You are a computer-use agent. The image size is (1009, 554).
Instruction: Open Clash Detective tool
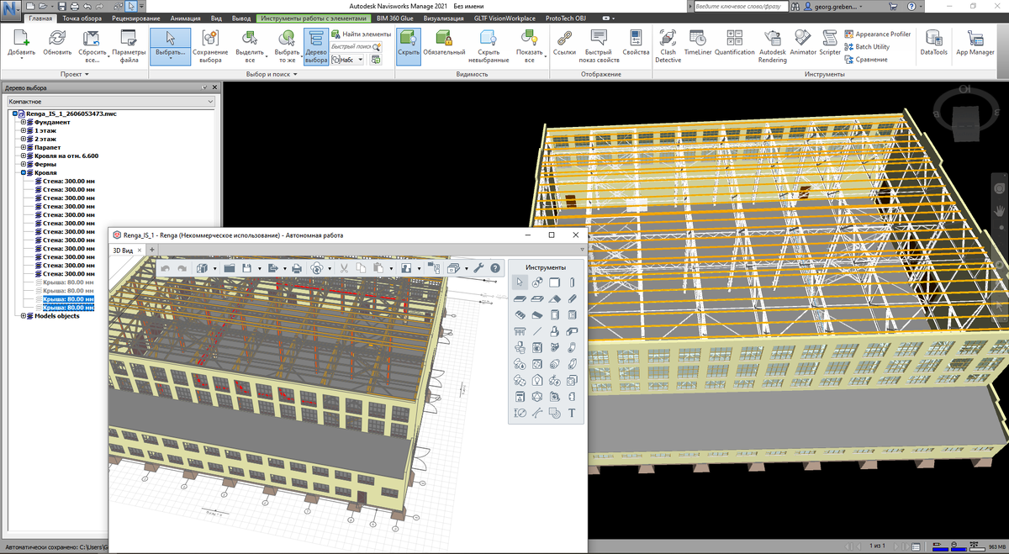click(668, 45)
